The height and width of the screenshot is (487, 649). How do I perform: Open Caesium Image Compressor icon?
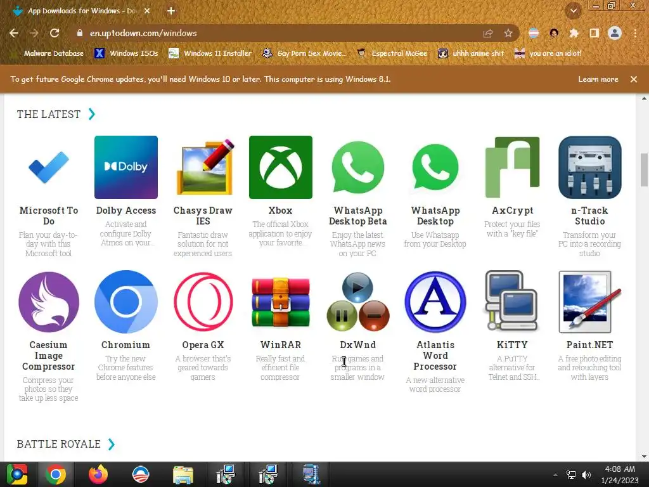(48, 302)
